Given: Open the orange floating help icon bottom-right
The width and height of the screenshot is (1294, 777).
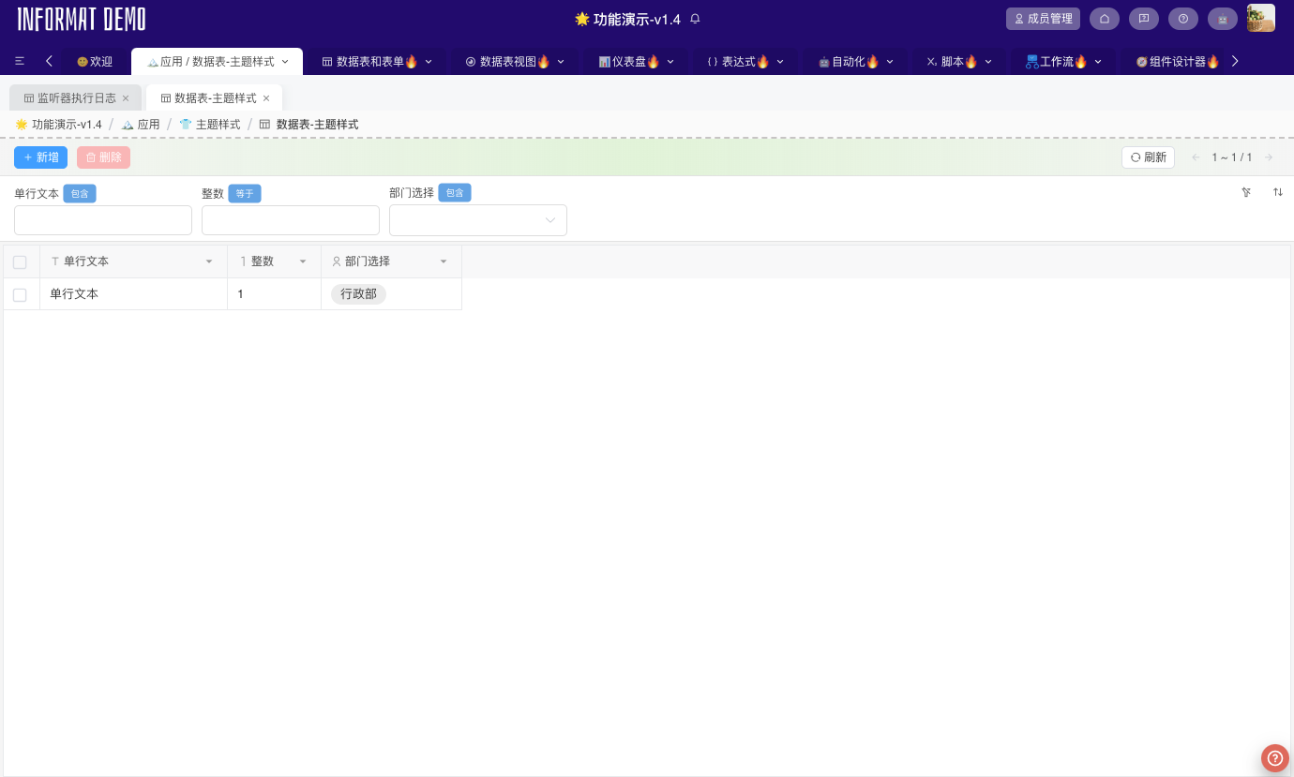Looking at the screenshot, I should [1274, 757].
